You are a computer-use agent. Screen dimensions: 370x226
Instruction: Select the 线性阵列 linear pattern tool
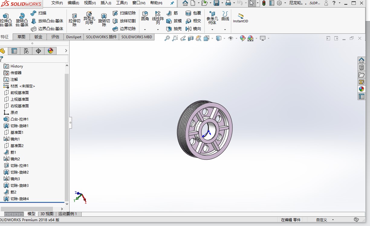click(158, 18)
